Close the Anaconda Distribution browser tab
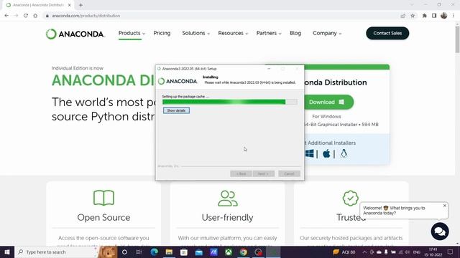Image resolution: width=460 pixels, height=258 pixels. coord(70,5)
